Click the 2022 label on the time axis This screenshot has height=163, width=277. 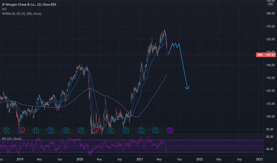199,159
